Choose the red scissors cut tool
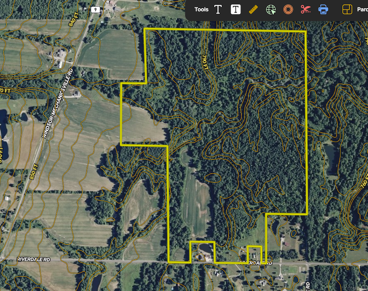The width and height of the screenshot is (368, 291). [x=305, y=9]
